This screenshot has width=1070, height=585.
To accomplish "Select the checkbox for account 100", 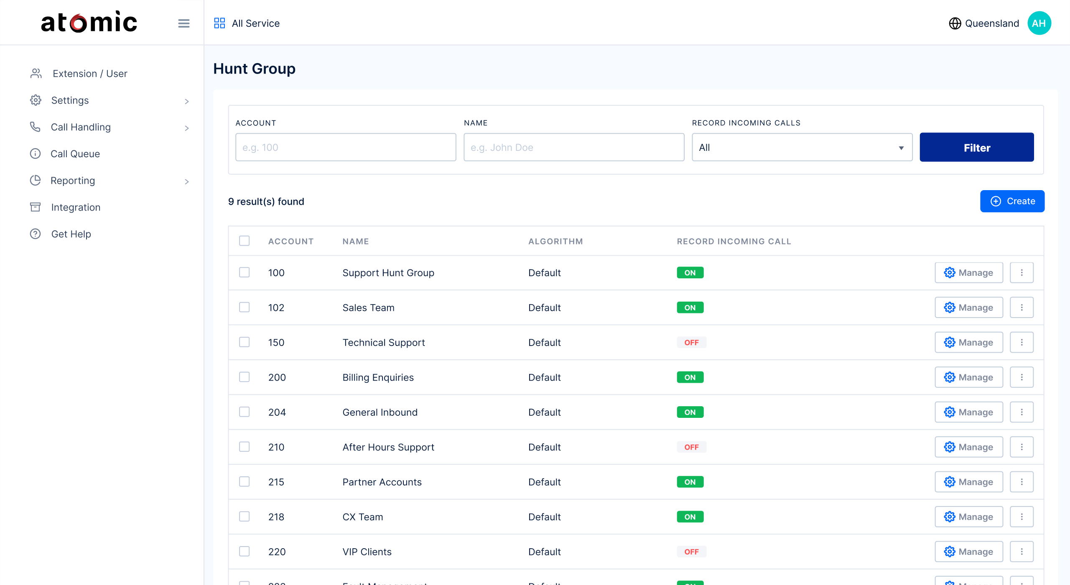I will coord(245,272).
